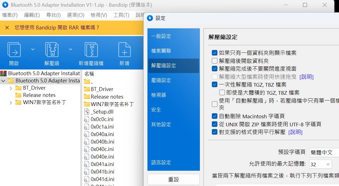
Task: Open the 檔案(F) menu
Action: 10,15
